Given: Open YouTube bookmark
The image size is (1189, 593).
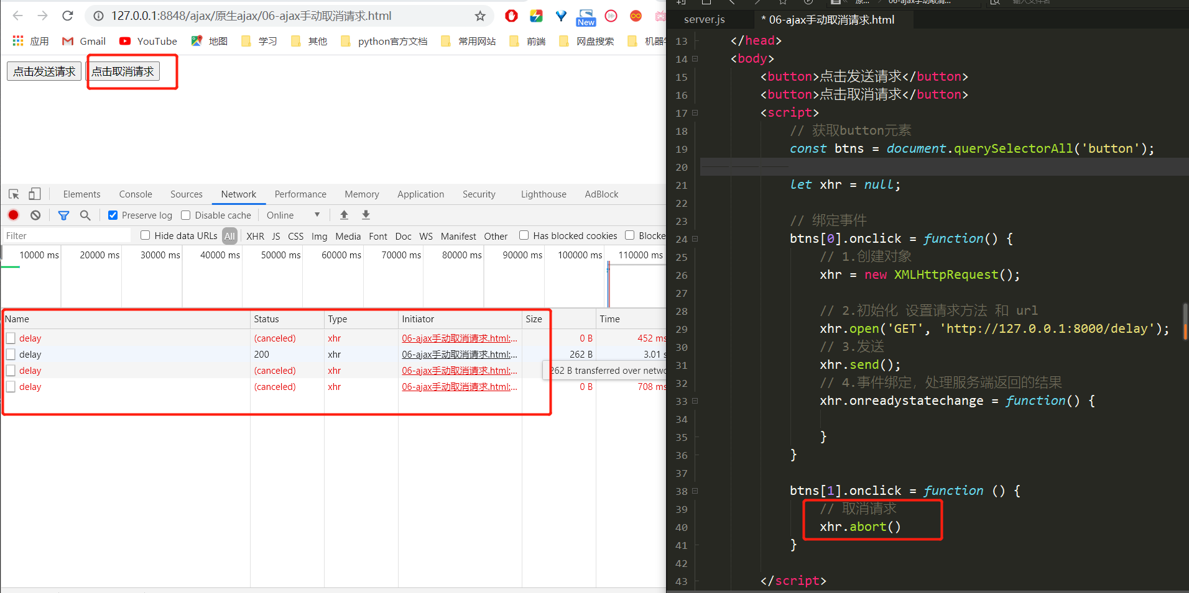Looking at the screenshot, I should [x=148, y=41].
